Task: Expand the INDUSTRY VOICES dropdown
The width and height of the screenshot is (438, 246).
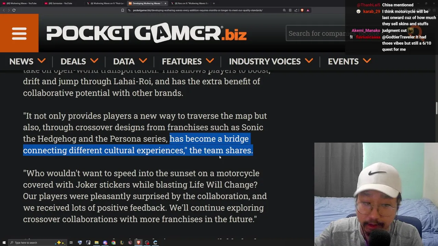Action: (271, 61)
